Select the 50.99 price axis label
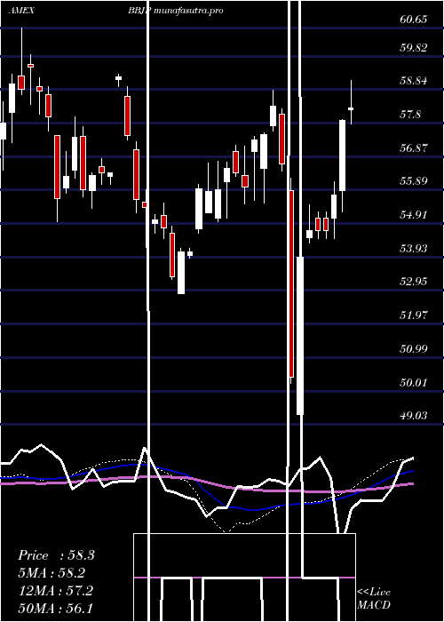Screen dimensions: 444x622 tap(414, 349)
